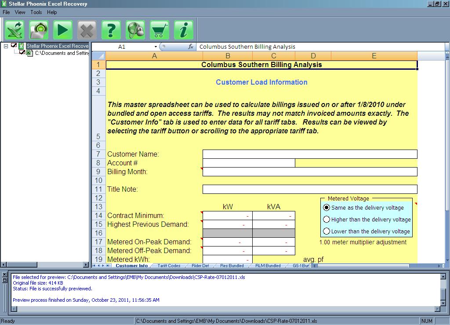Collapse the Stellar Phoenix tree root node
This screenshot has width=450, height=325.
(x=6, y=46)
